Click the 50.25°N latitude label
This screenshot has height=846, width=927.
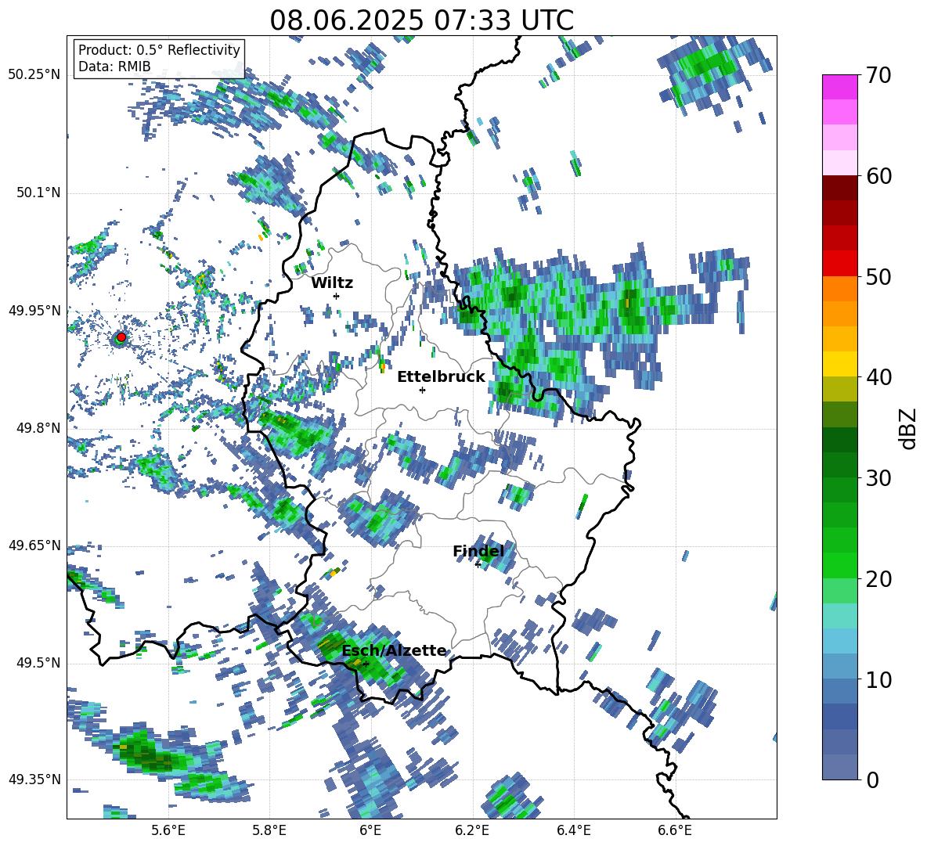tap(34, 75)
